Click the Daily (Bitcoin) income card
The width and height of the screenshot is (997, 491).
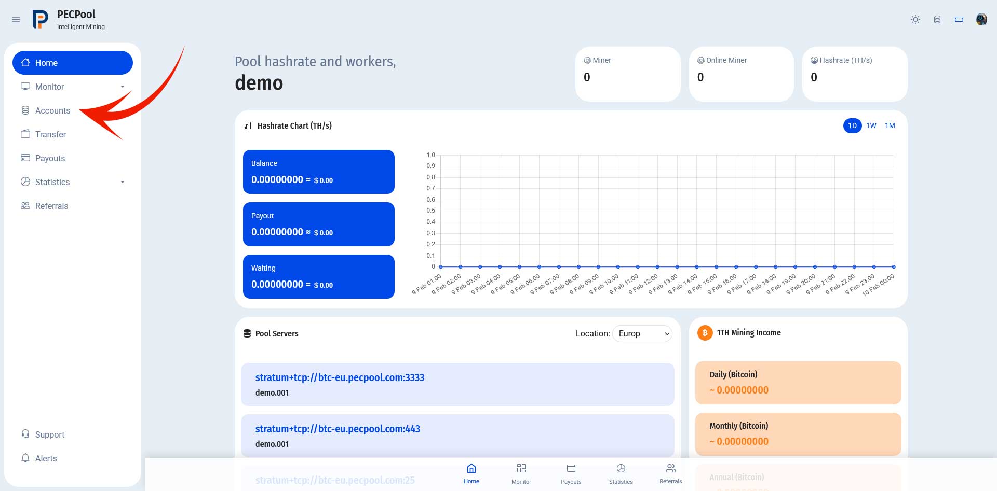click(x=798, y=383)
